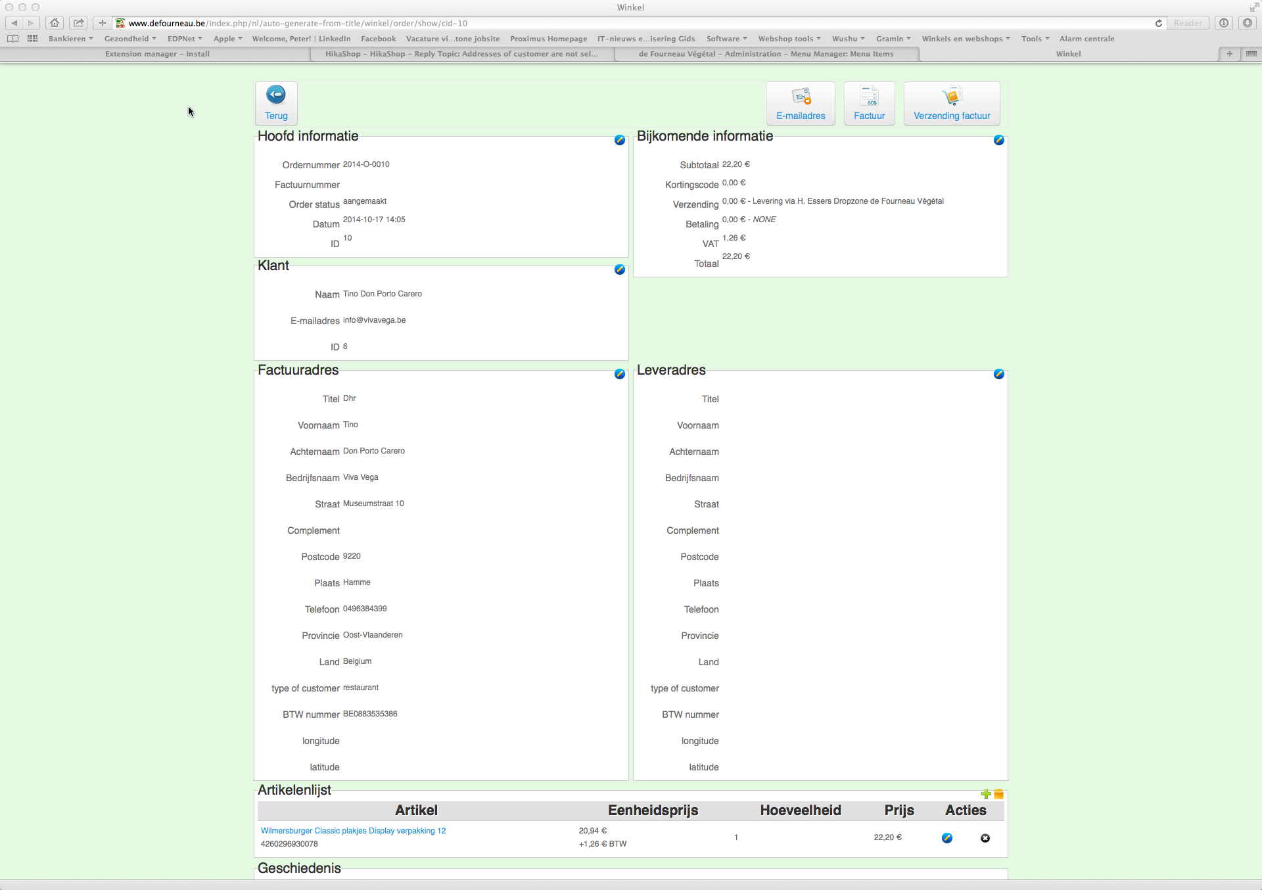Switch to the Extension manager tab
Screen dimensions: 1262x890
coord(157,54)
